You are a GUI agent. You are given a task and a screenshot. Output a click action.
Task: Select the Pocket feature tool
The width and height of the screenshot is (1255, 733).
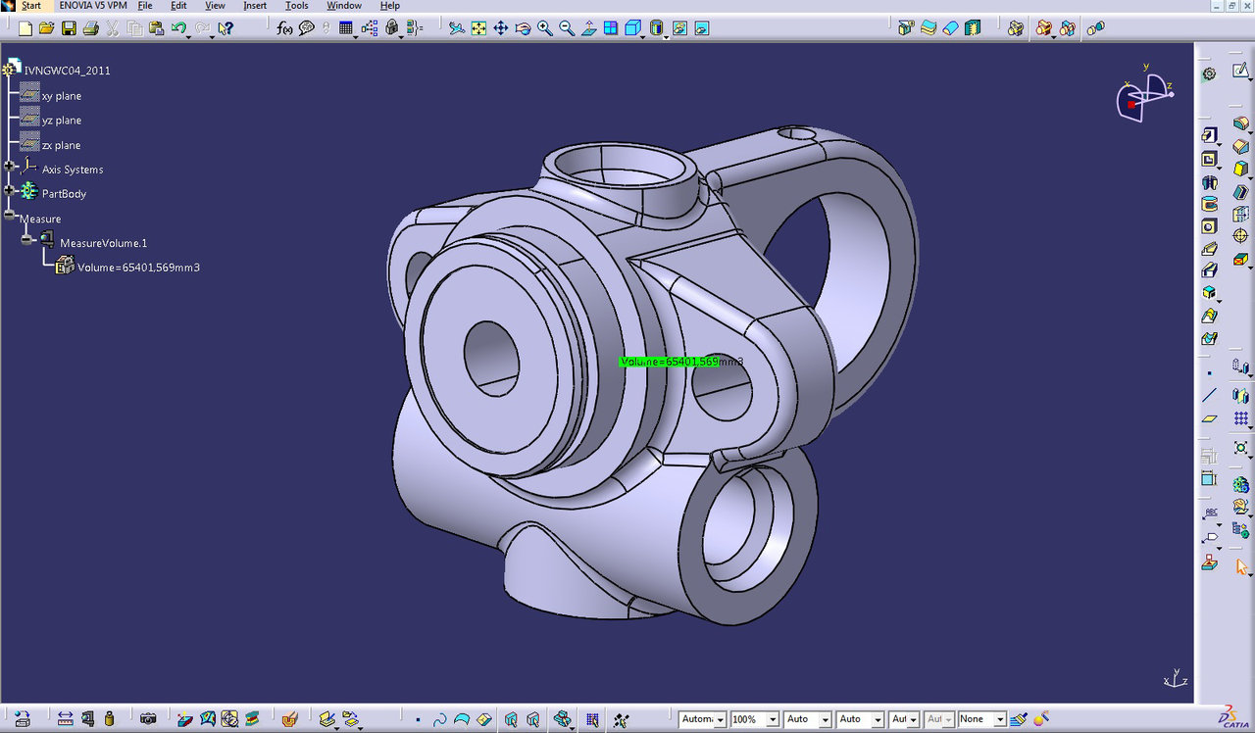(1209, 159)
